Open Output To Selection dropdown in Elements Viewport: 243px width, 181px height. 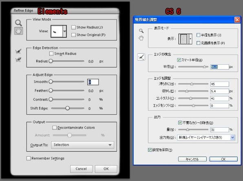tap(83, 145)
